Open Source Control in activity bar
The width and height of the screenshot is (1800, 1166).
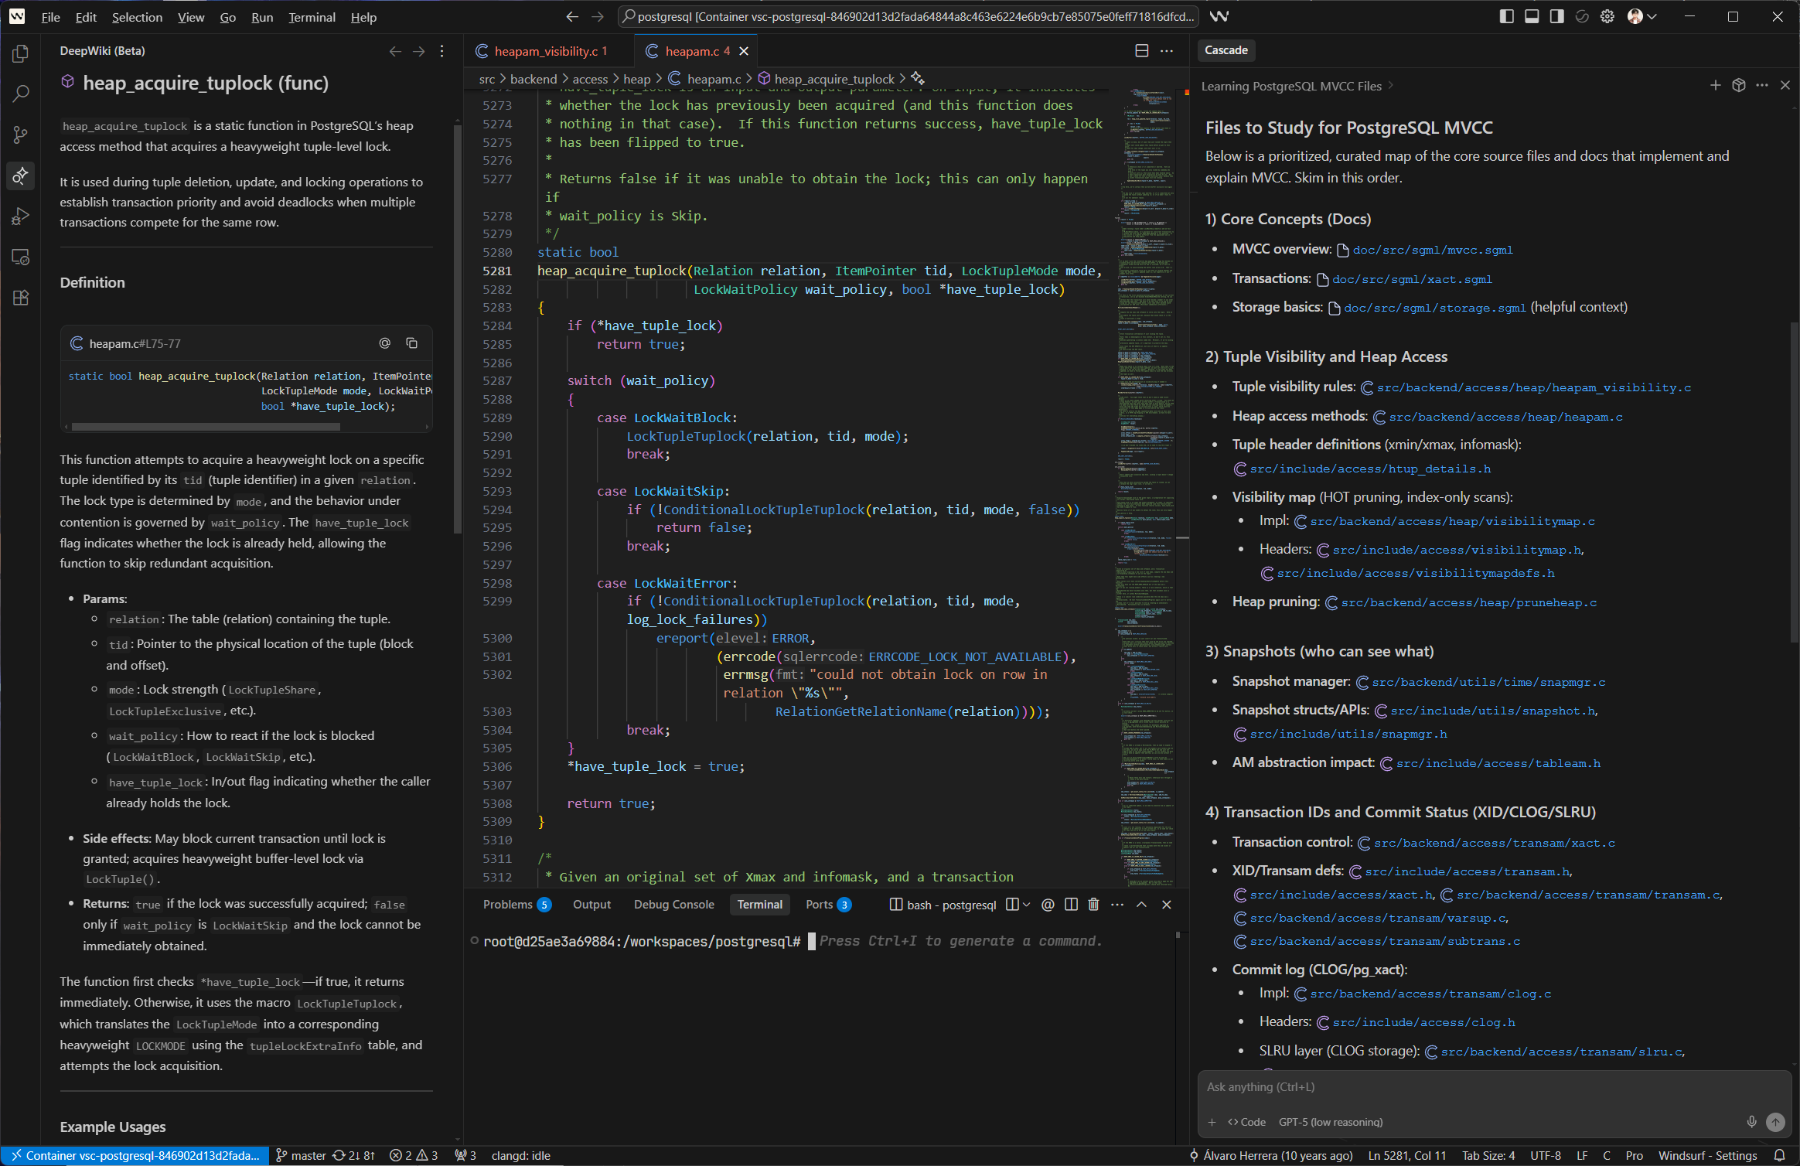coord(21,135)
